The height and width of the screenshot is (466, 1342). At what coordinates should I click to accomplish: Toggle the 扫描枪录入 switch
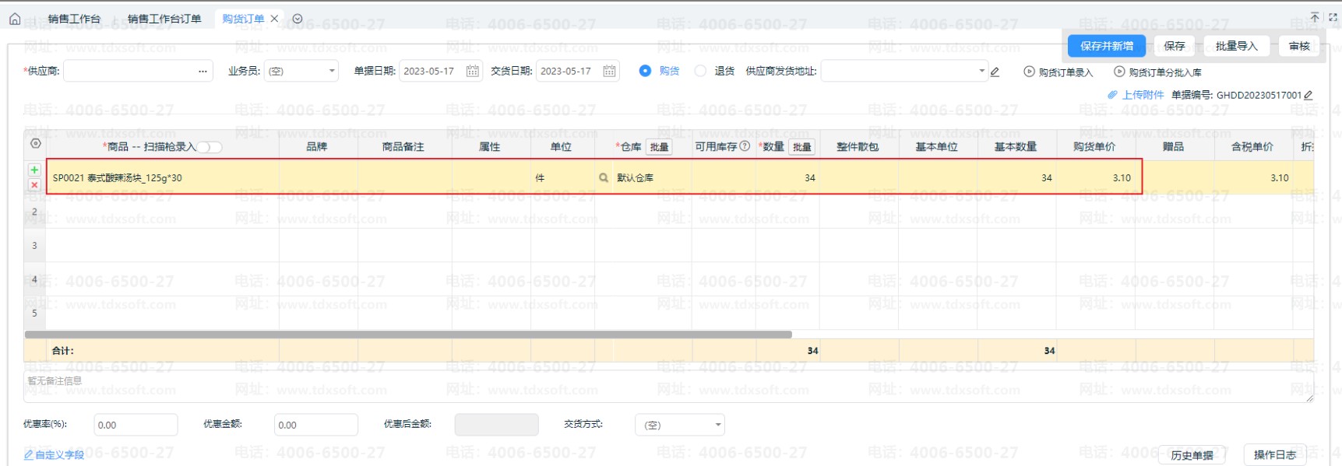(x=210, y=147)
